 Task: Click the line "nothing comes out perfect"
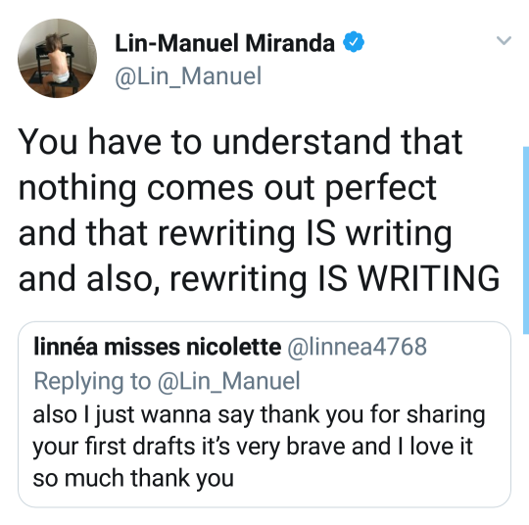coord(227,189)
